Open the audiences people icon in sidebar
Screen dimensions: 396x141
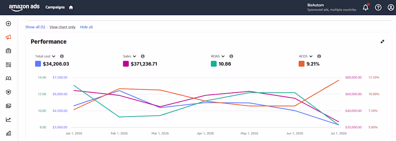coord(8,78)
